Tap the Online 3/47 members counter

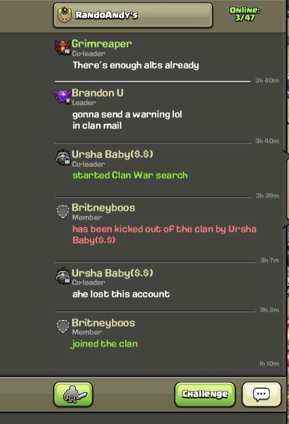(x=245, y=14)
